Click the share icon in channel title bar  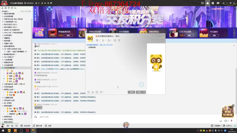[48, 3]
